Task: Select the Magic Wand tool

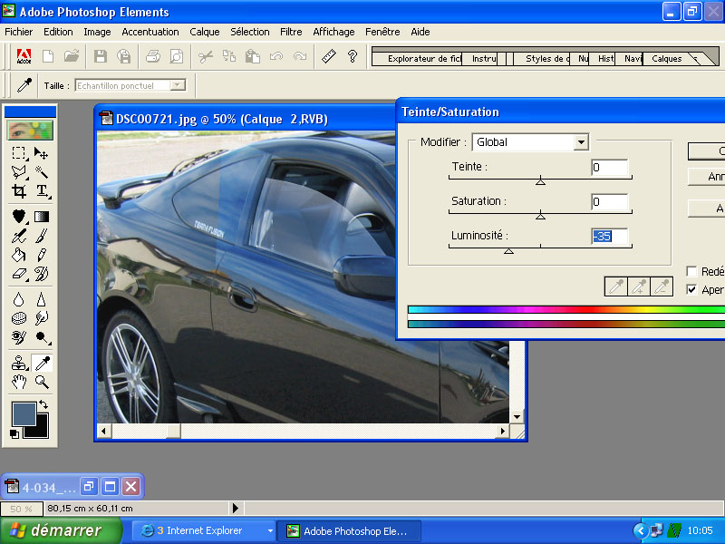Action: pyautogui.click(x=41, y=172)
